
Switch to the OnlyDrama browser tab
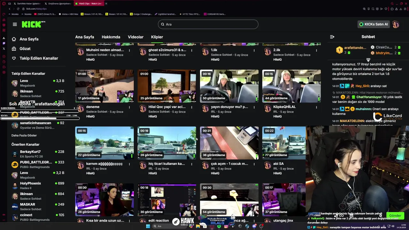click(58, 4)
